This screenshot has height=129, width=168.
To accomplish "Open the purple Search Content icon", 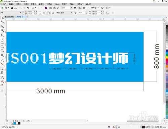I will click(46, 8).
